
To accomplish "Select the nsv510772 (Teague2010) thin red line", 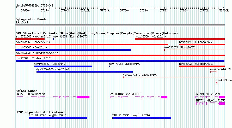I will [174, 77].
